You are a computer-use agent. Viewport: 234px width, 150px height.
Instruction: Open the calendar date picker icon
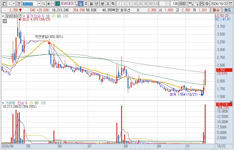tap(231, 4)
